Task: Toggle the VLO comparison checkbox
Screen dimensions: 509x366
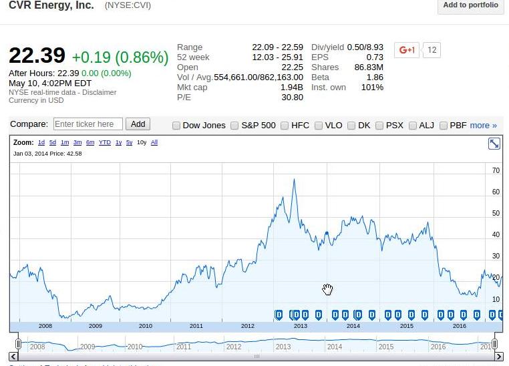Action: [319, 126]
